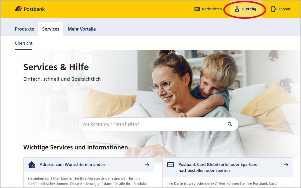This screenshot has width=301, height=188.
Task: Click the Postbank logo
Action: (x=30, y=9)
